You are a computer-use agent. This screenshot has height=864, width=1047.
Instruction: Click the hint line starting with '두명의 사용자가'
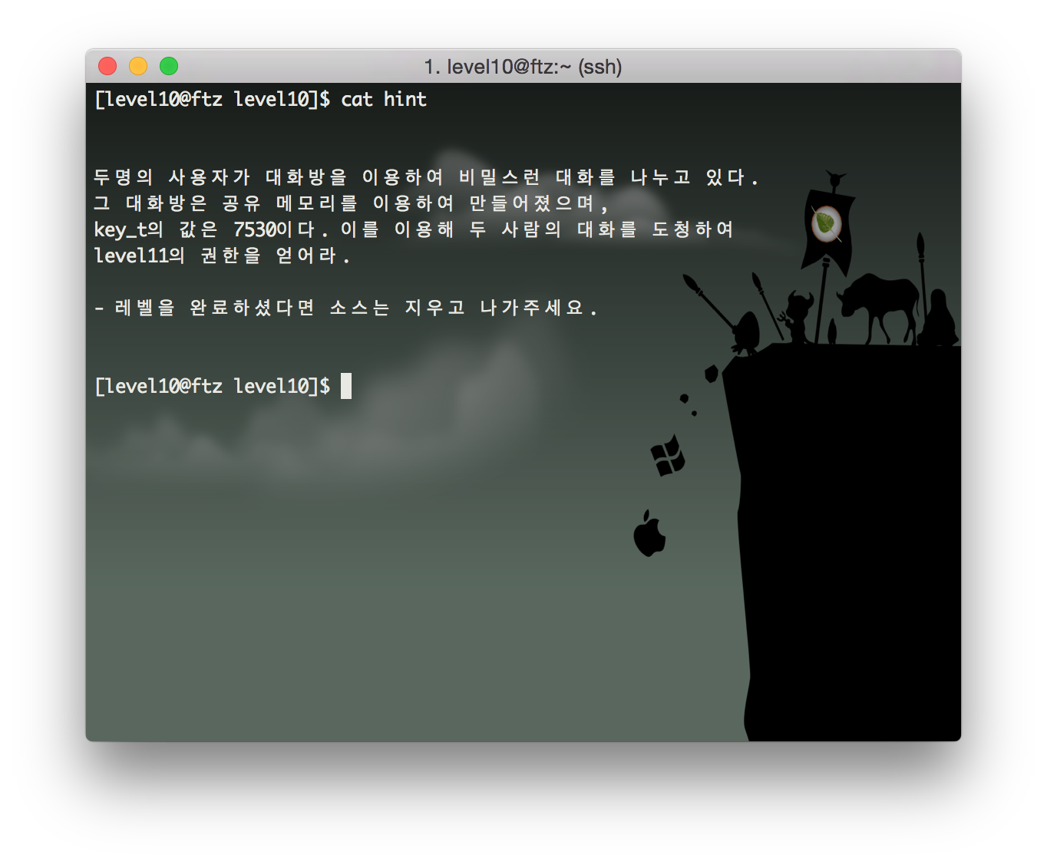(x=426, y=177)
